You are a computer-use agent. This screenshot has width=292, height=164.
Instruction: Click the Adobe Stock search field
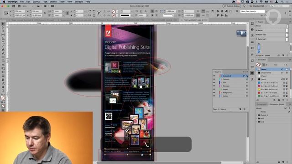(280, 6)
